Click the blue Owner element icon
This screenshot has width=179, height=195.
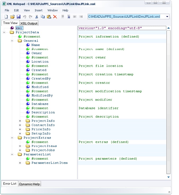point(28,53)
